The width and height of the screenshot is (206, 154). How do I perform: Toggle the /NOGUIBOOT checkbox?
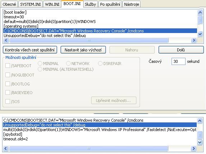point(8,75)
